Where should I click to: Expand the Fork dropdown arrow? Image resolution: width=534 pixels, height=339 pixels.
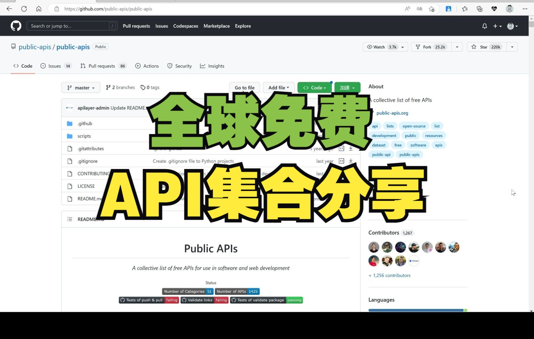tap(457, 47)
